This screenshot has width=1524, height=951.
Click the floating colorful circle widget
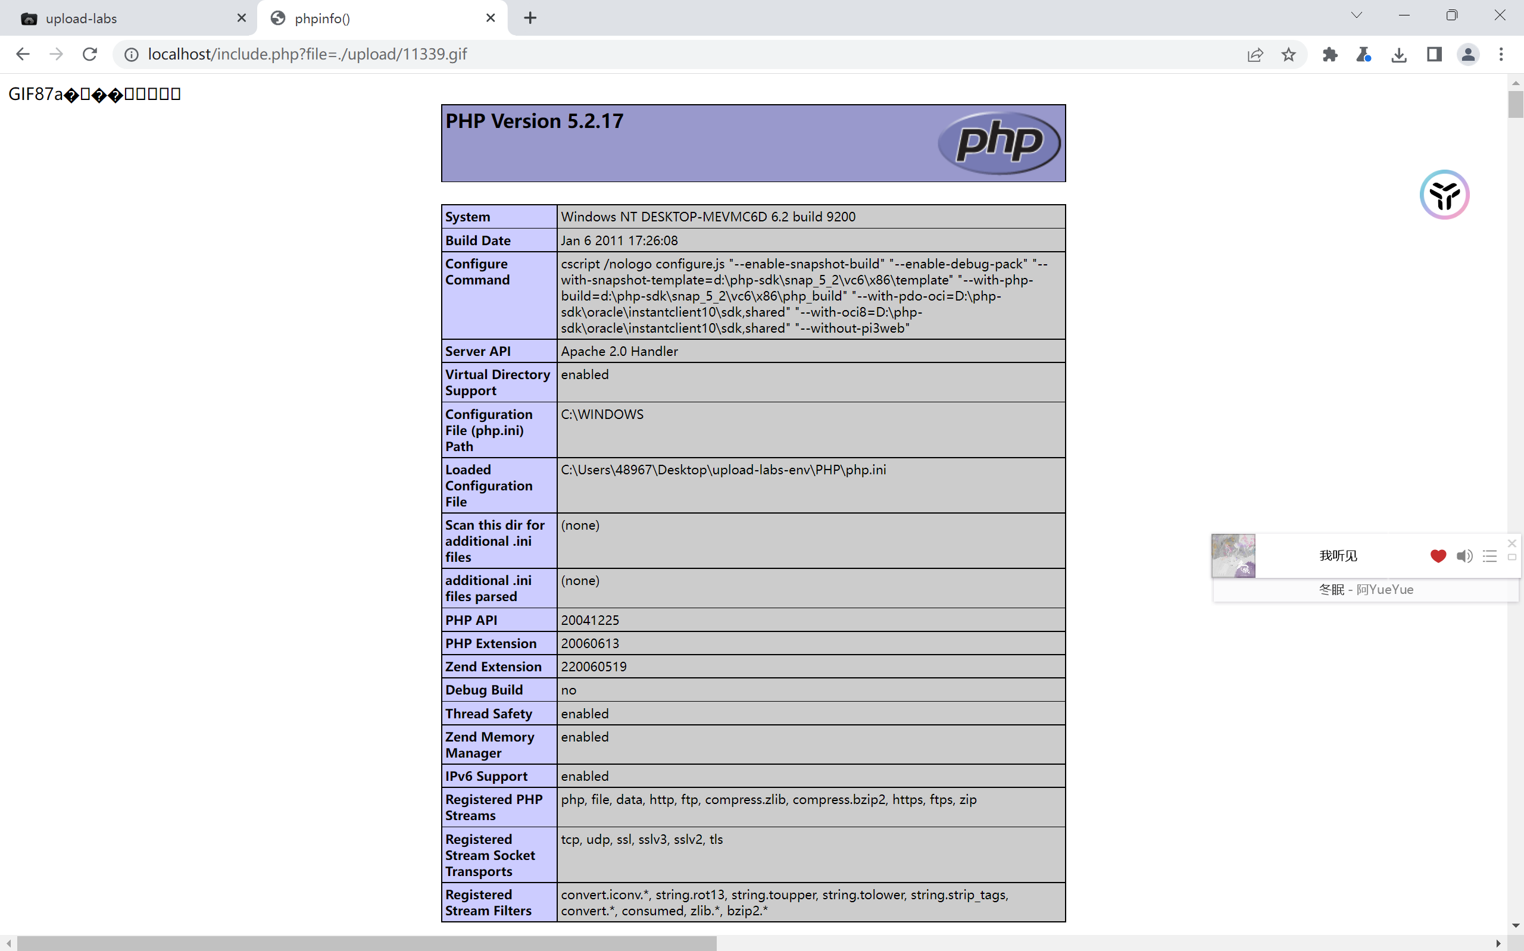click(x=1444, y=195)
